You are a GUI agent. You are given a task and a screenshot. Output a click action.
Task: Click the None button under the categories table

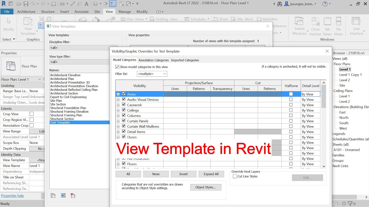pyautogui.click(x=156, y=174)
